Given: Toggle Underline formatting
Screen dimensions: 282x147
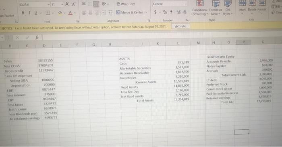Looking at the screenshot, I should (36, 13).
